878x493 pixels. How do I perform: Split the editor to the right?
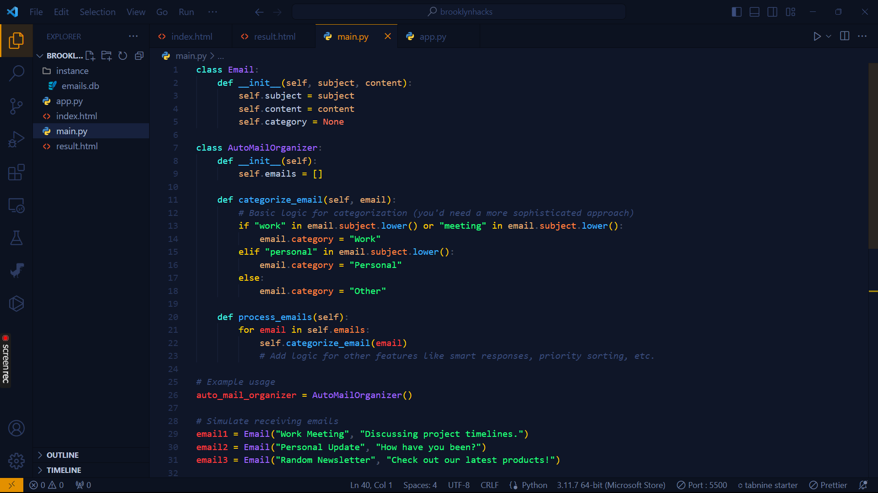(845, 36)
